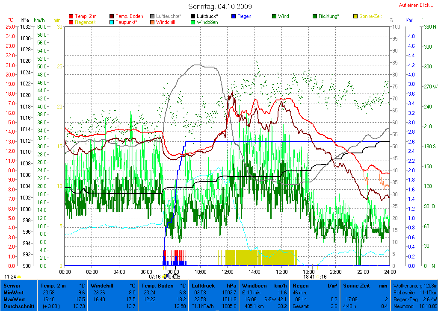Viewport: 438px width, 311px height.
Task: Pick the bright green Windböen legend swatch
Action: [x=193, y=22]
